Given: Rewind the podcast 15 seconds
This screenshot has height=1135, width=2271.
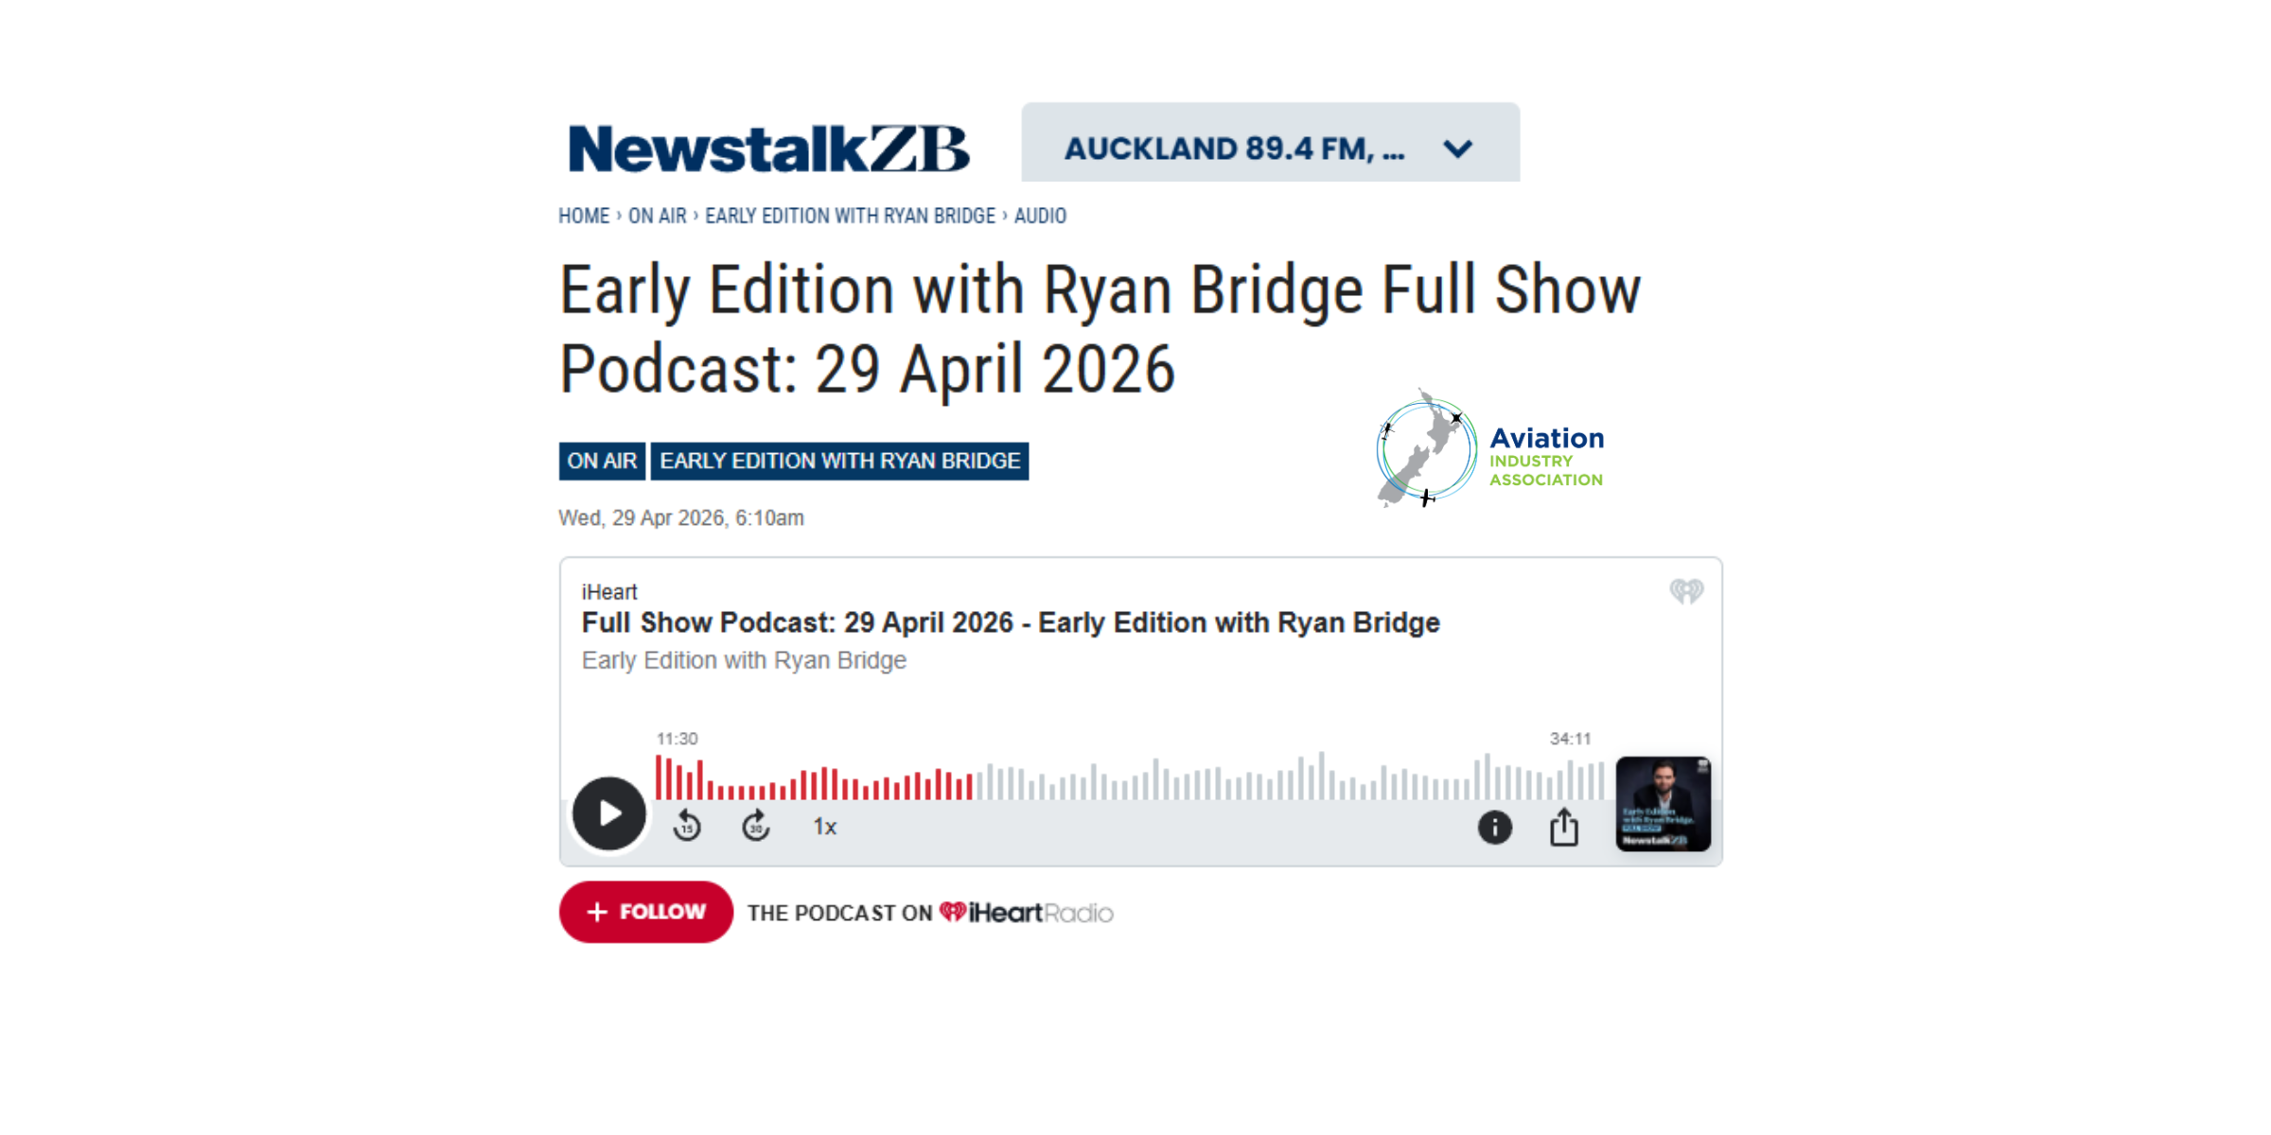Looking at the screenshot, I should click(x=687, y=827).
